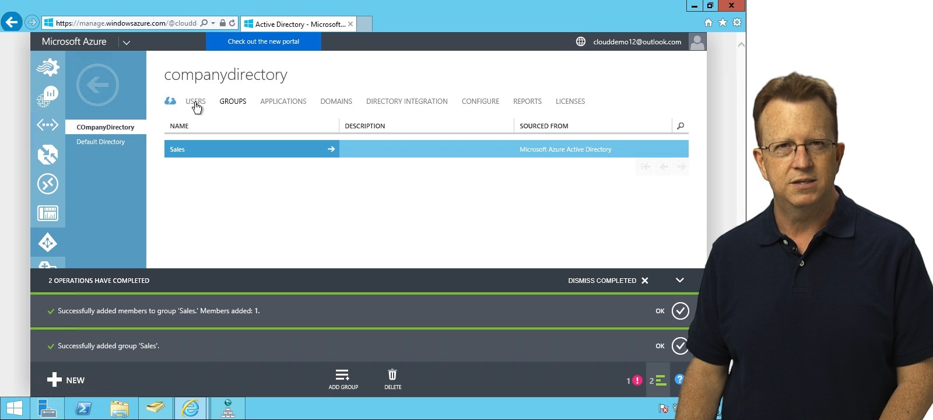933x420 pixels.
Task: Select Default Directory in the sidebar
Action: pyautogui.click(x=101, y=142)
